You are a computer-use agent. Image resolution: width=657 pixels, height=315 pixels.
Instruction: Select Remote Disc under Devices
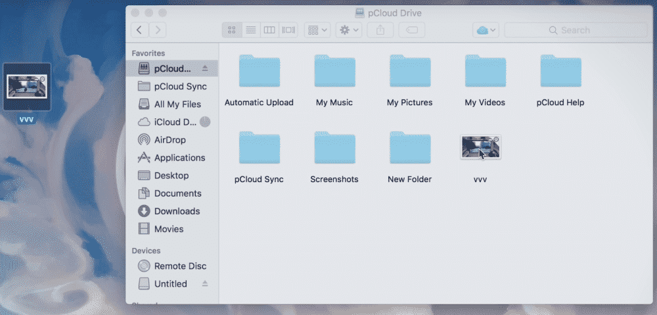tap(171, 266)
